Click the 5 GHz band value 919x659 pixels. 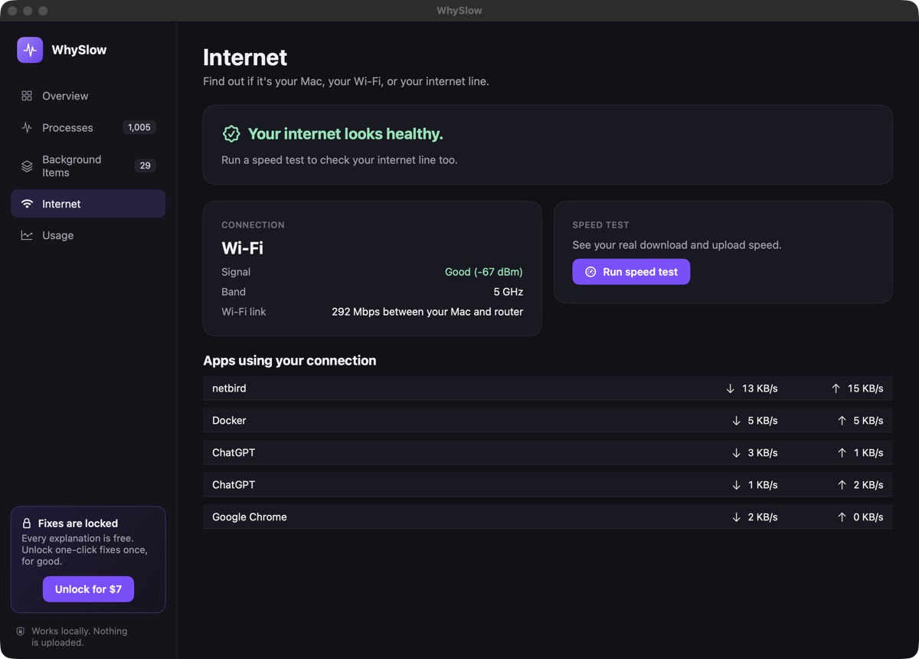509,292
